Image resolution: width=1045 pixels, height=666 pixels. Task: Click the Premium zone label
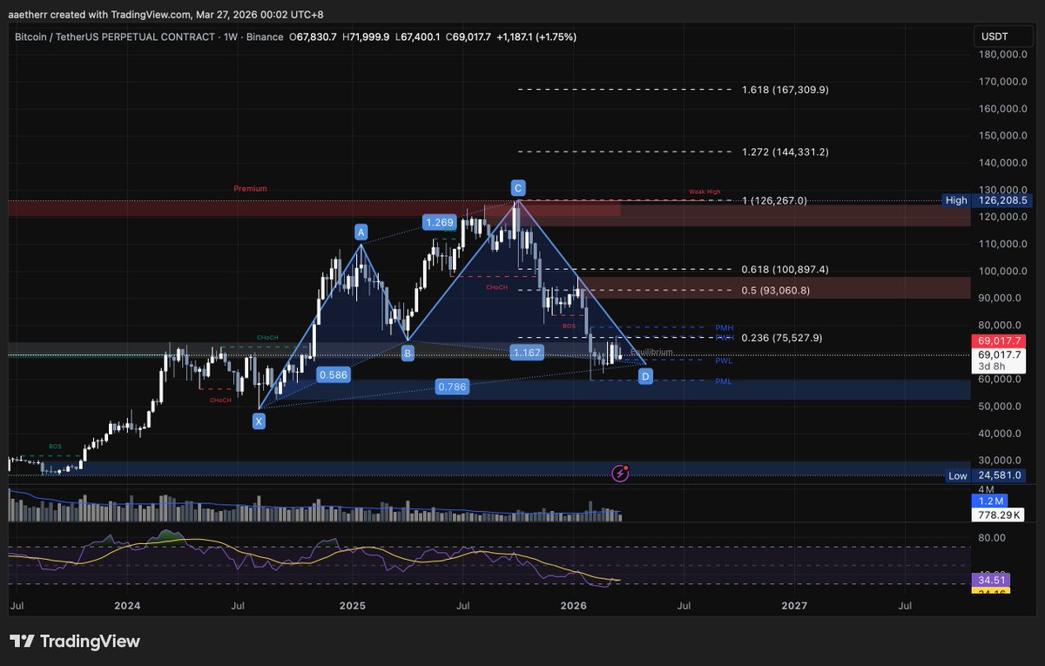click(250, 188)
